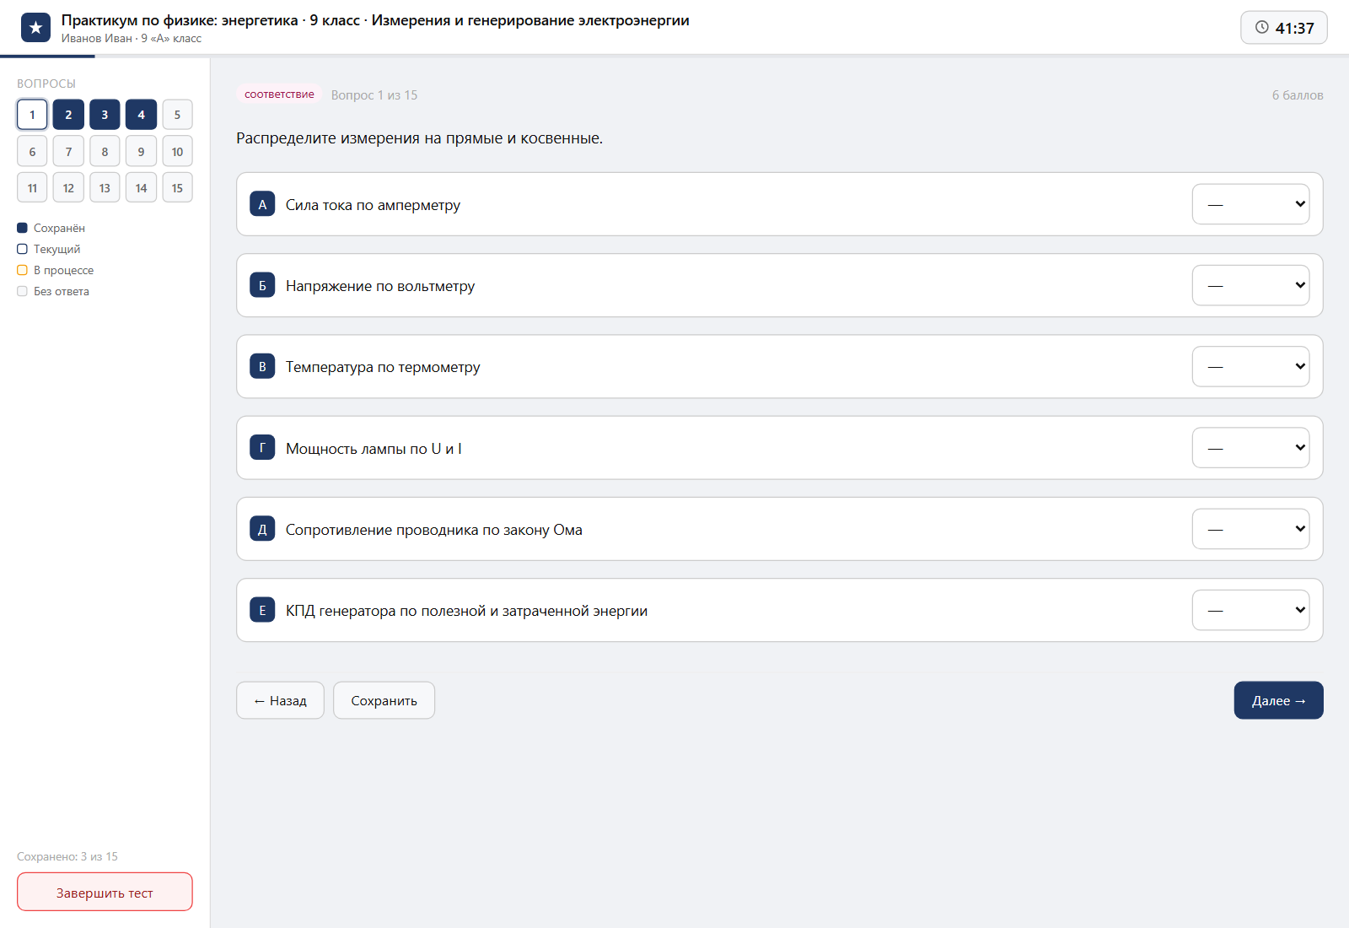The height and width of the screenshot is (928, 1349).
Task: Click the Назад button
Action: point(280,700)
